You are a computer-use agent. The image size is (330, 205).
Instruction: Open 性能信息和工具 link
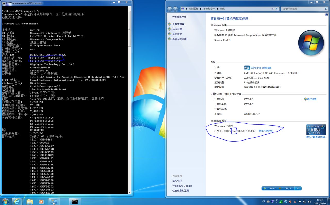coord(181,191)
